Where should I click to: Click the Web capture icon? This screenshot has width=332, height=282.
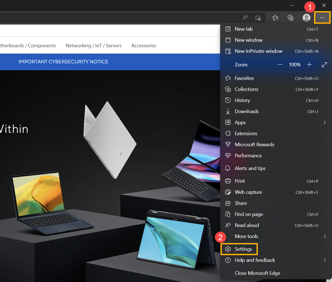tap(228, 192)
